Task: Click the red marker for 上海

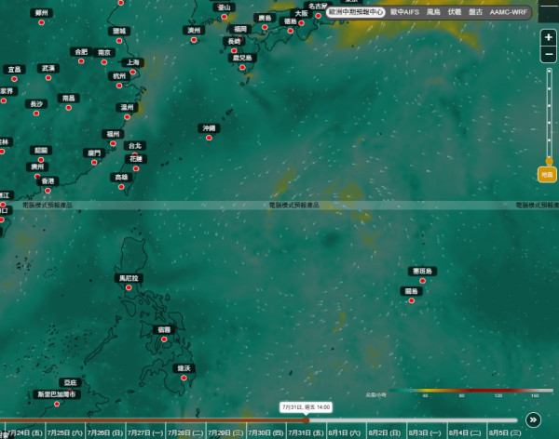Action: click(132, 72)
